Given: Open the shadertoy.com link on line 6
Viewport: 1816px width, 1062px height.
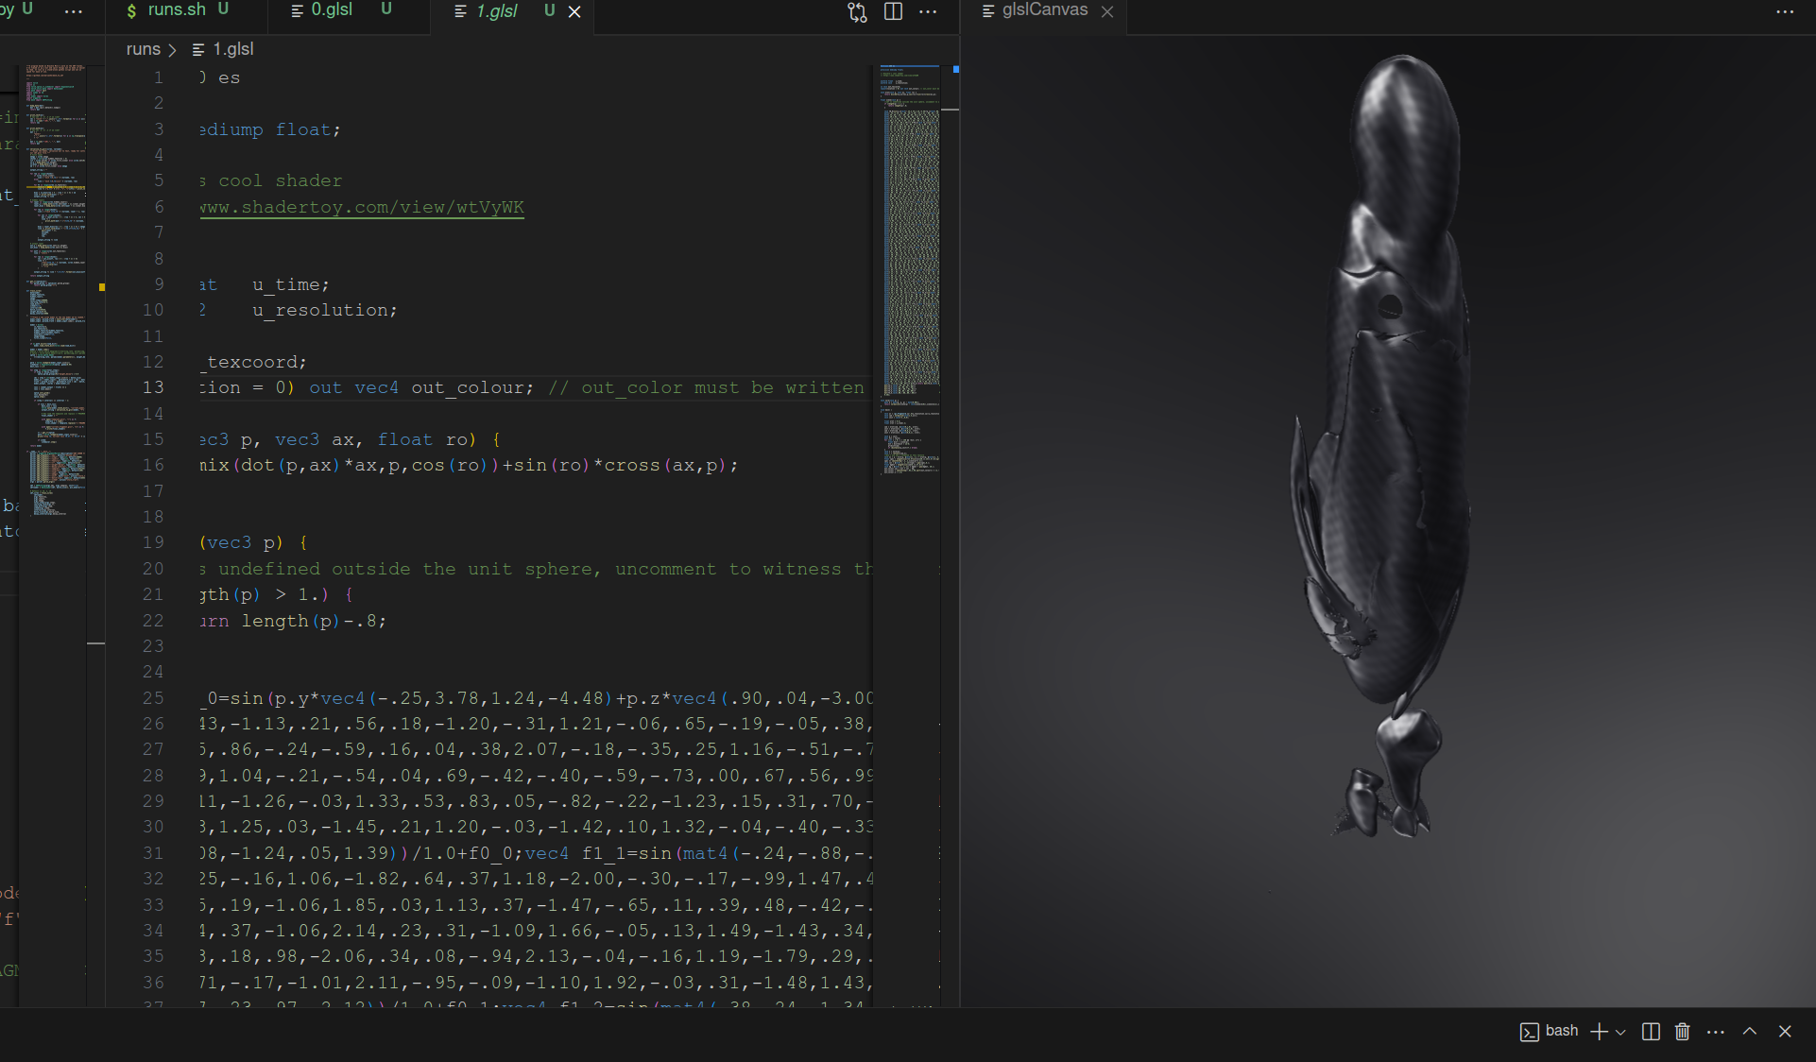Looking at the screenshot, I should click(x=362, y=207).
